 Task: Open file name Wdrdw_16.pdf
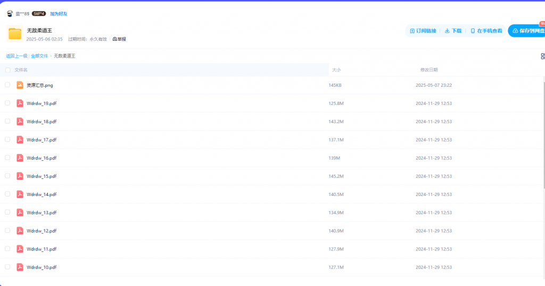(42, 158)
